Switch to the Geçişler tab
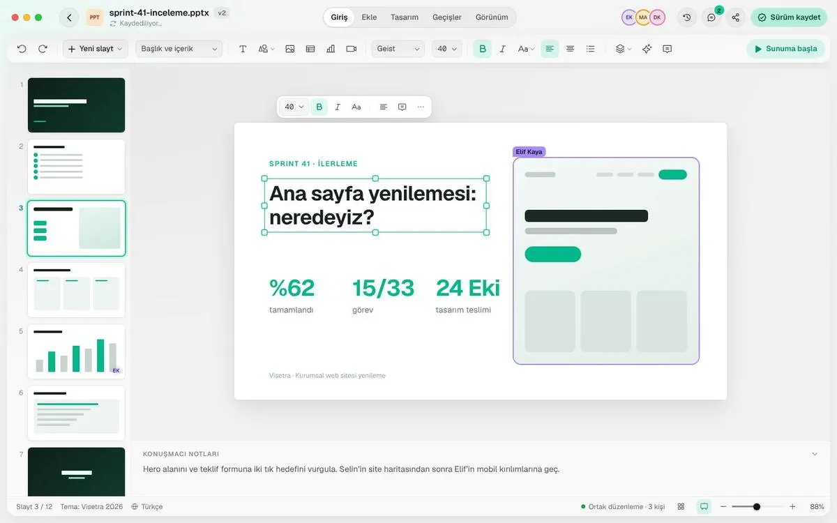This screenshot has width=837, height=523. tap(447, 17)
